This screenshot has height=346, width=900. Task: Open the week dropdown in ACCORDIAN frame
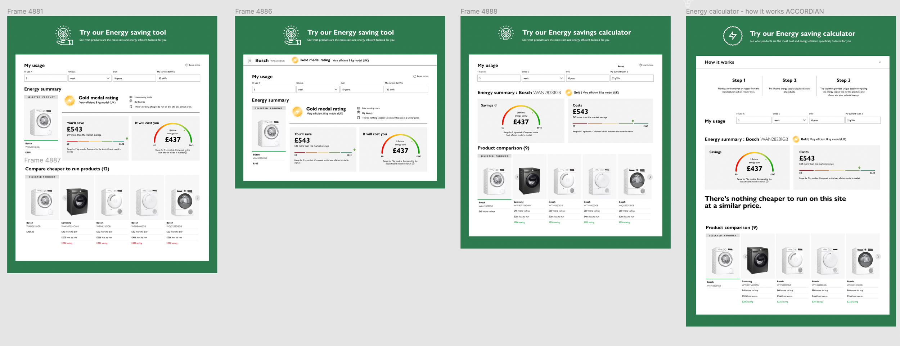click(x=790, y=120)
